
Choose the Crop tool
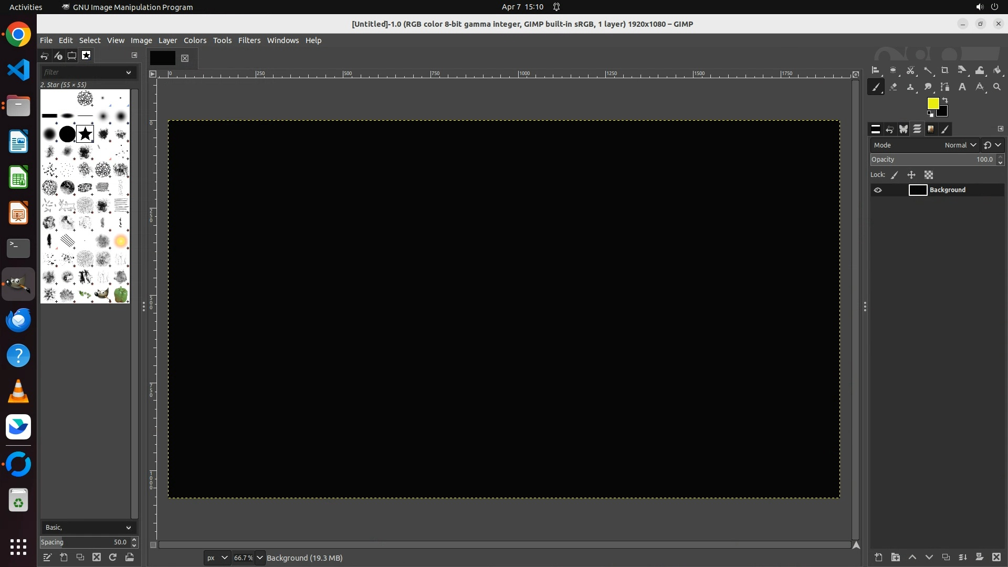tap(945, 70)
